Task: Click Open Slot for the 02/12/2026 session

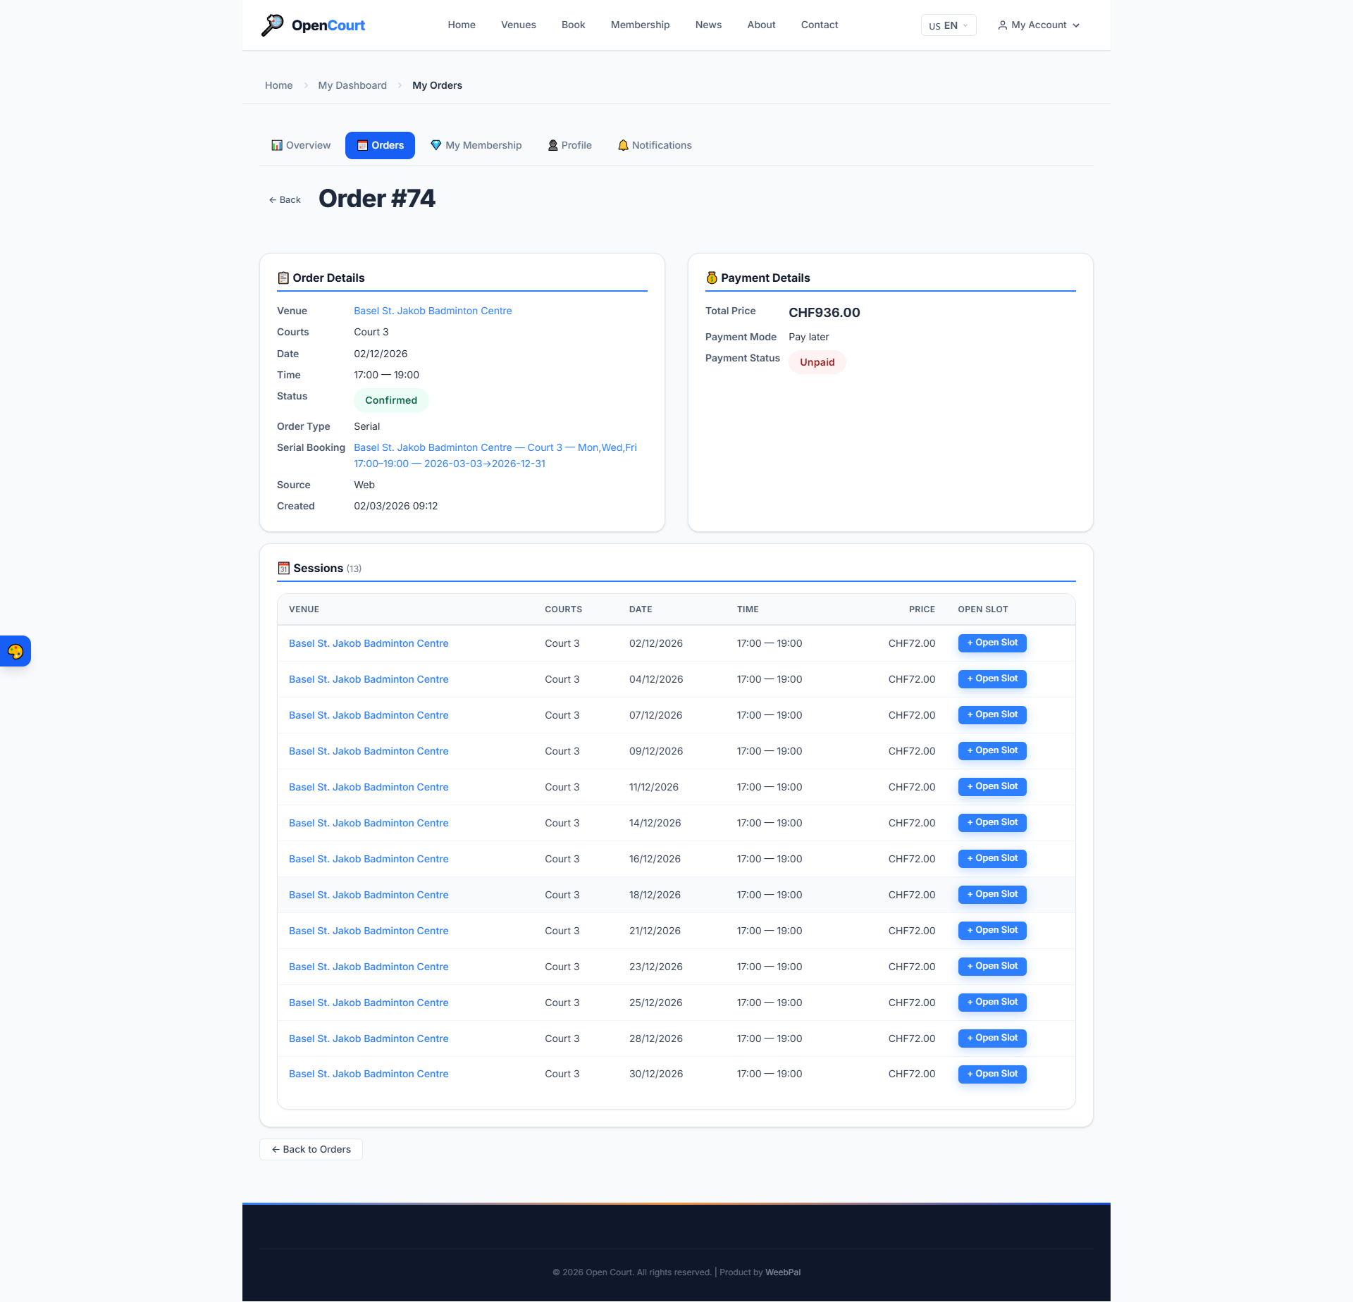Action: pos(991,643)
